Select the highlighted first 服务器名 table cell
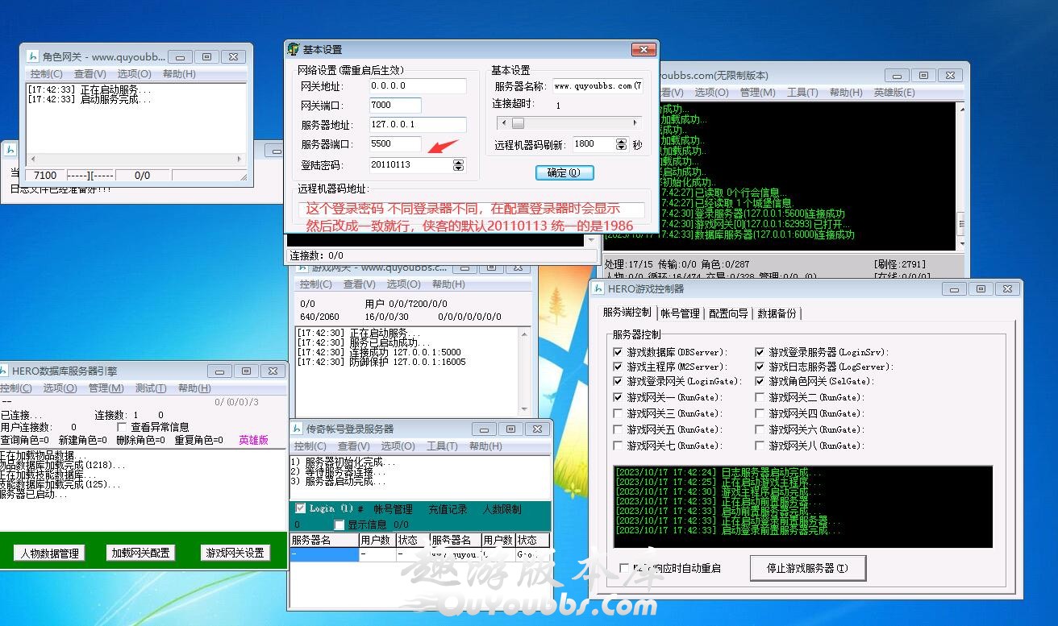Image resolution: width=1058 pixels, height=626 pixels. (323, 554)
